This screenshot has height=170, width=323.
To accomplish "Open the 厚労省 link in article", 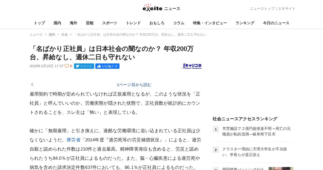I will (73, 140).
